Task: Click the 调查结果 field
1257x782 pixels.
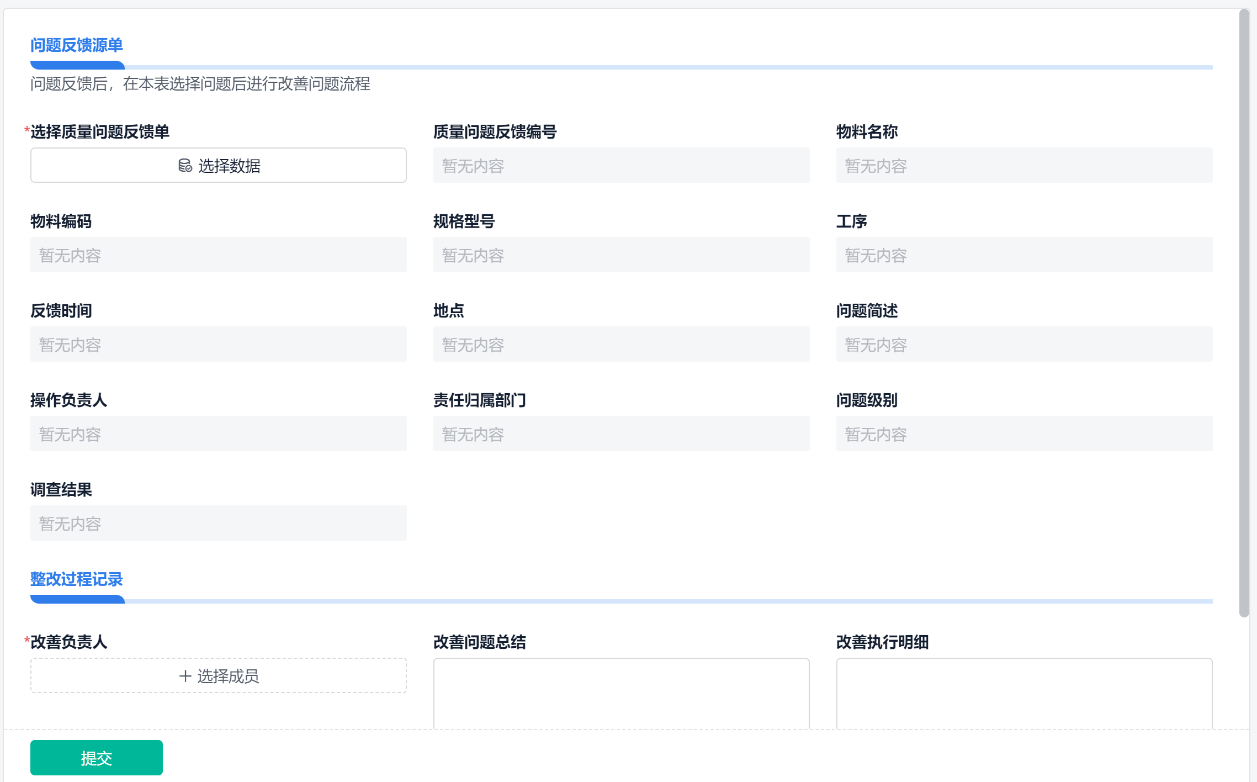Action: point(219,523)
